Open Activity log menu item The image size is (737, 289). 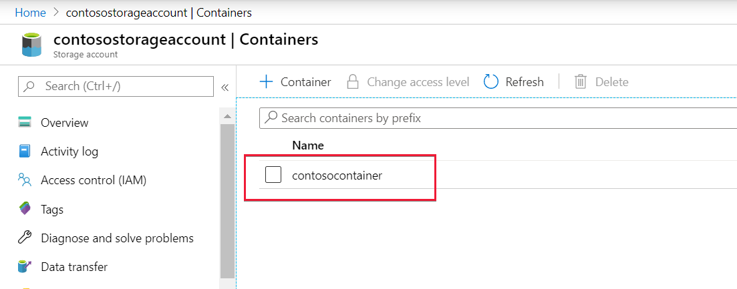point(69,152)
